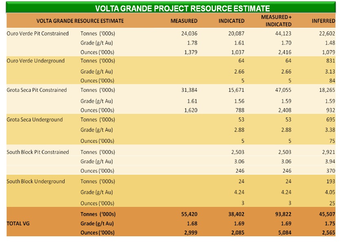This screenshot has width=342, height=242.
Task: Click inferred tonnes value 22,602
Action: coord(327,33)
